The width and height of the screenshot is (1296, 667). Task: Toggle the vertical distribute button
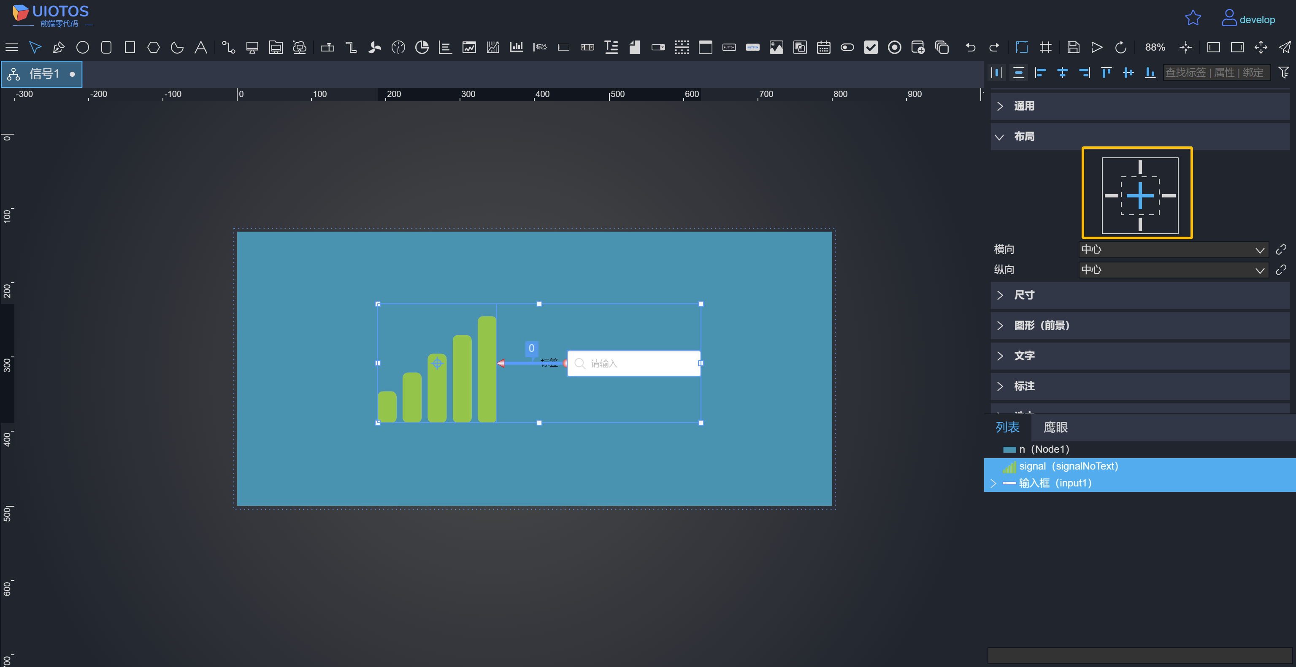[x=1019, y=73]
